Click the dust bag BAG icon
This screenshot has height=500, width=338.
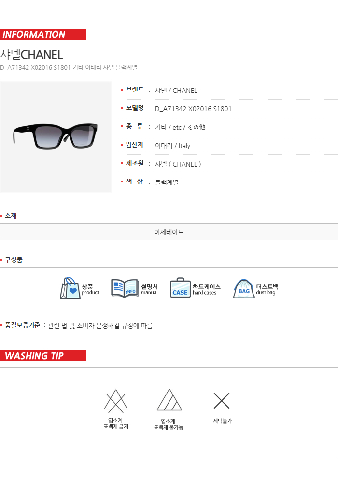click(244, 288)
